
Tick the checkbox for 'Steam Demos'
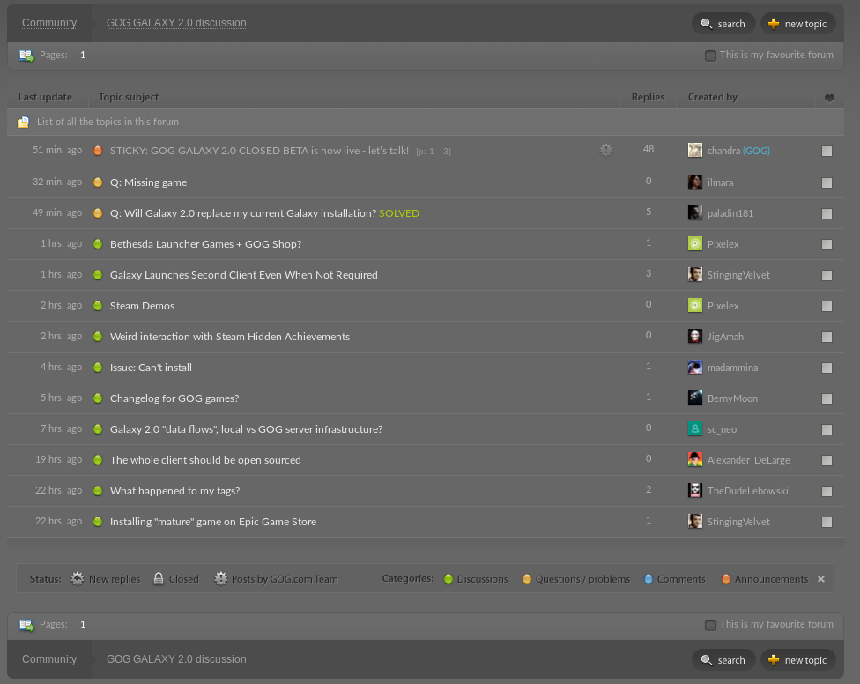(827, 306)
